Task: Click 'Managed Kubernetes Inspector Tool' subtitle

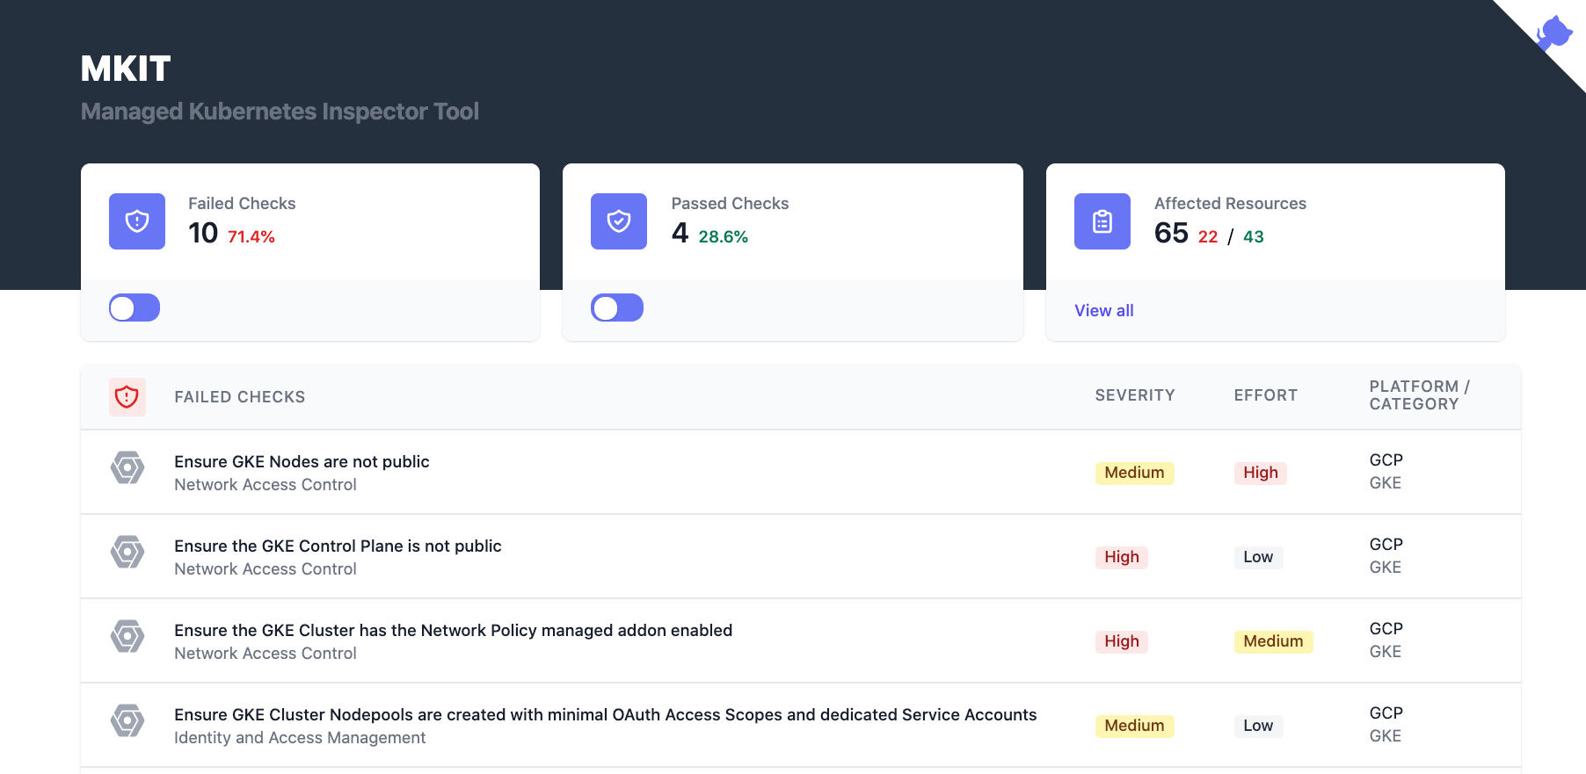Action: [x=280, y=112]
